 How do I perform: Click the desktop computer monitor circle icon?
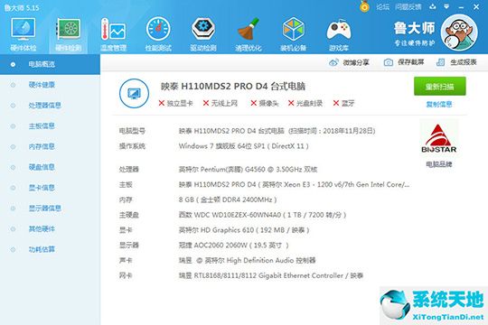click(x=134, y=93)
